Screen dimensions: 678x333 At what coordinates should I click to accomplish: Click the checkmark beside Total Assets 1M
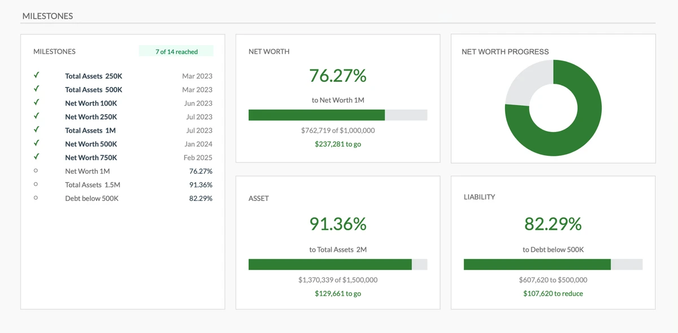[x=37, y=129]
